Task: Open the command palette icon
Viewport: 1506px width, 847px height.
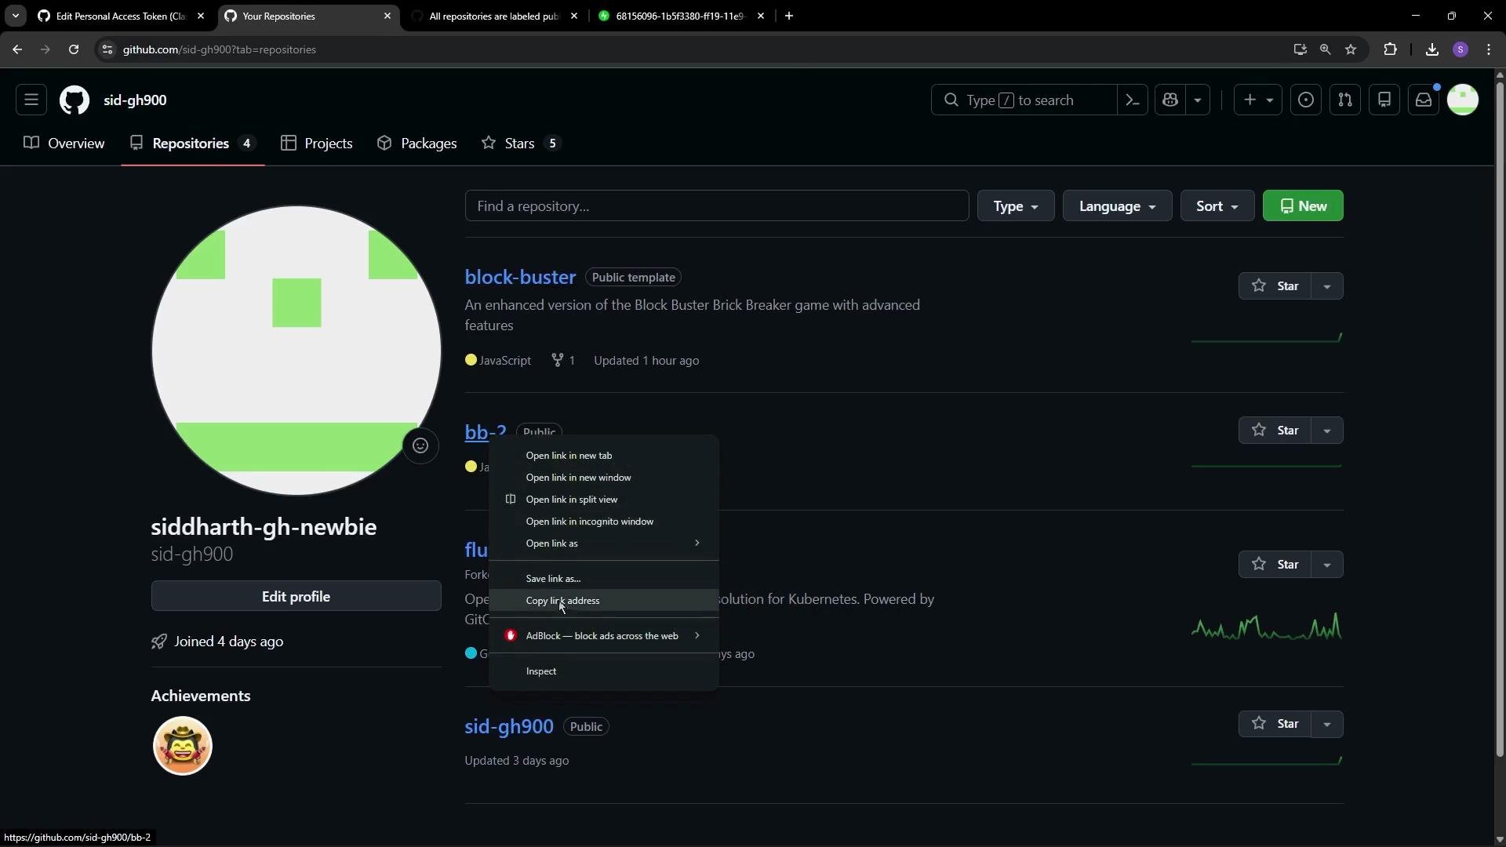Action: click(x=1133, y=100)
